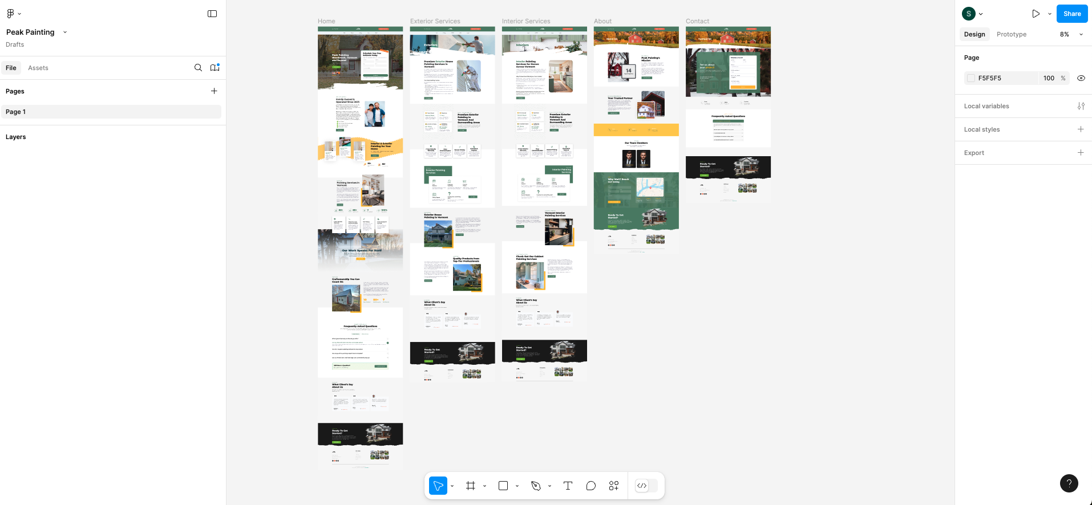The width and height of the screenshot is (1092, 505).
Task: Select the Comment tool
Action: click(x=591, y=486)
